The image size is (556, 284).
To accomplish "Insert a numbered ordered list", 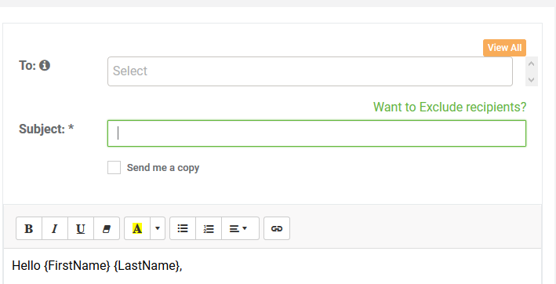I will pyautogui.click(x=209, y=228).
